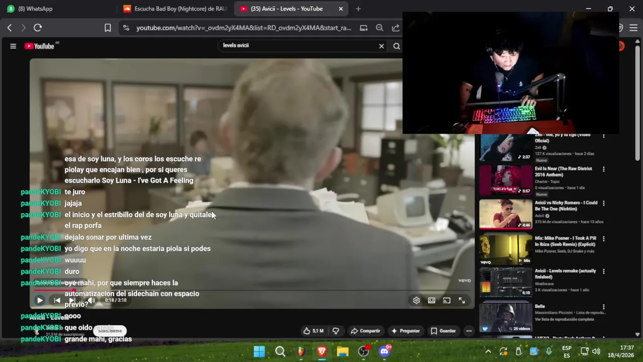Click into the YouTube search field

pyautogui.click(x=299, y=45)
